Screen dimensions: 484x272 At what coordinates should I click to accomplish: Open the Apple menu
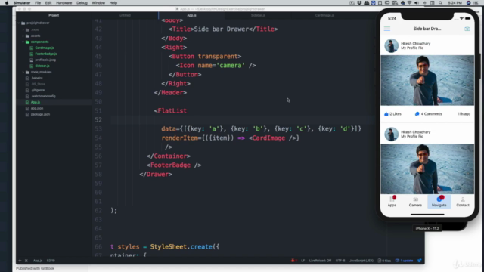7,3
